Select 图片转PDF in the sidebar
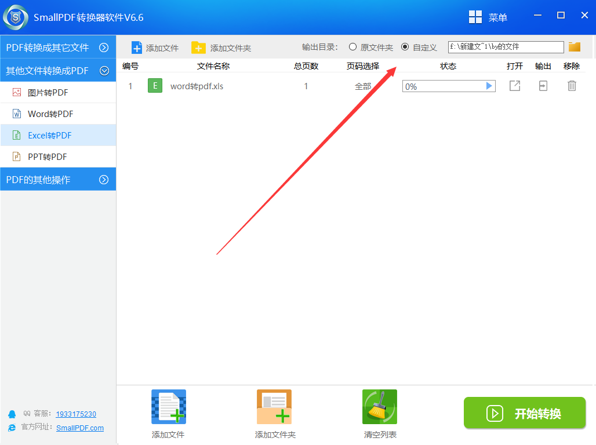The height and width of the screenshot is (445, 596). click(48, 93)
